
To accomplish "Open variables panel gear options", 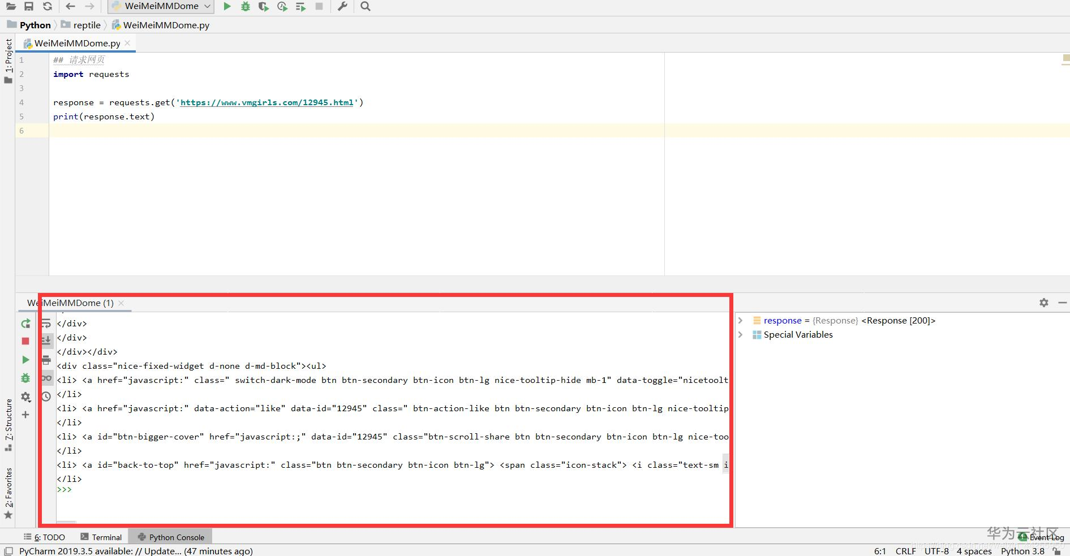I will click(x=1044, y=303).
